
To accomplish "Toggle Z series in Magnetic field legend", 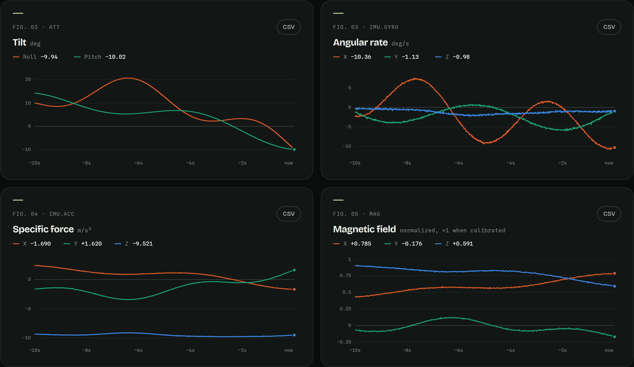I will pyautogui.click(x=454, y=244).
